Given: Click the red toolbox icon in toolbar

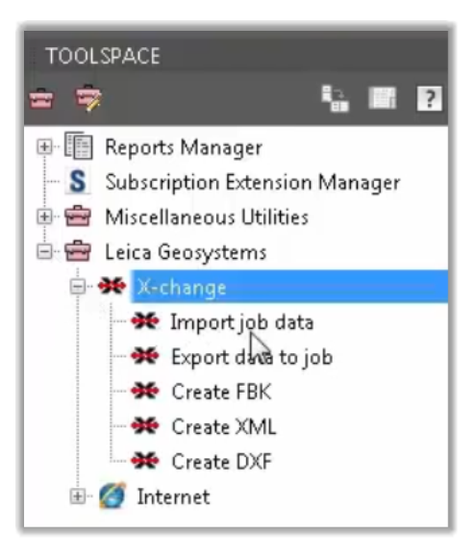Looking at the screenshot, I should coord(41,98).
